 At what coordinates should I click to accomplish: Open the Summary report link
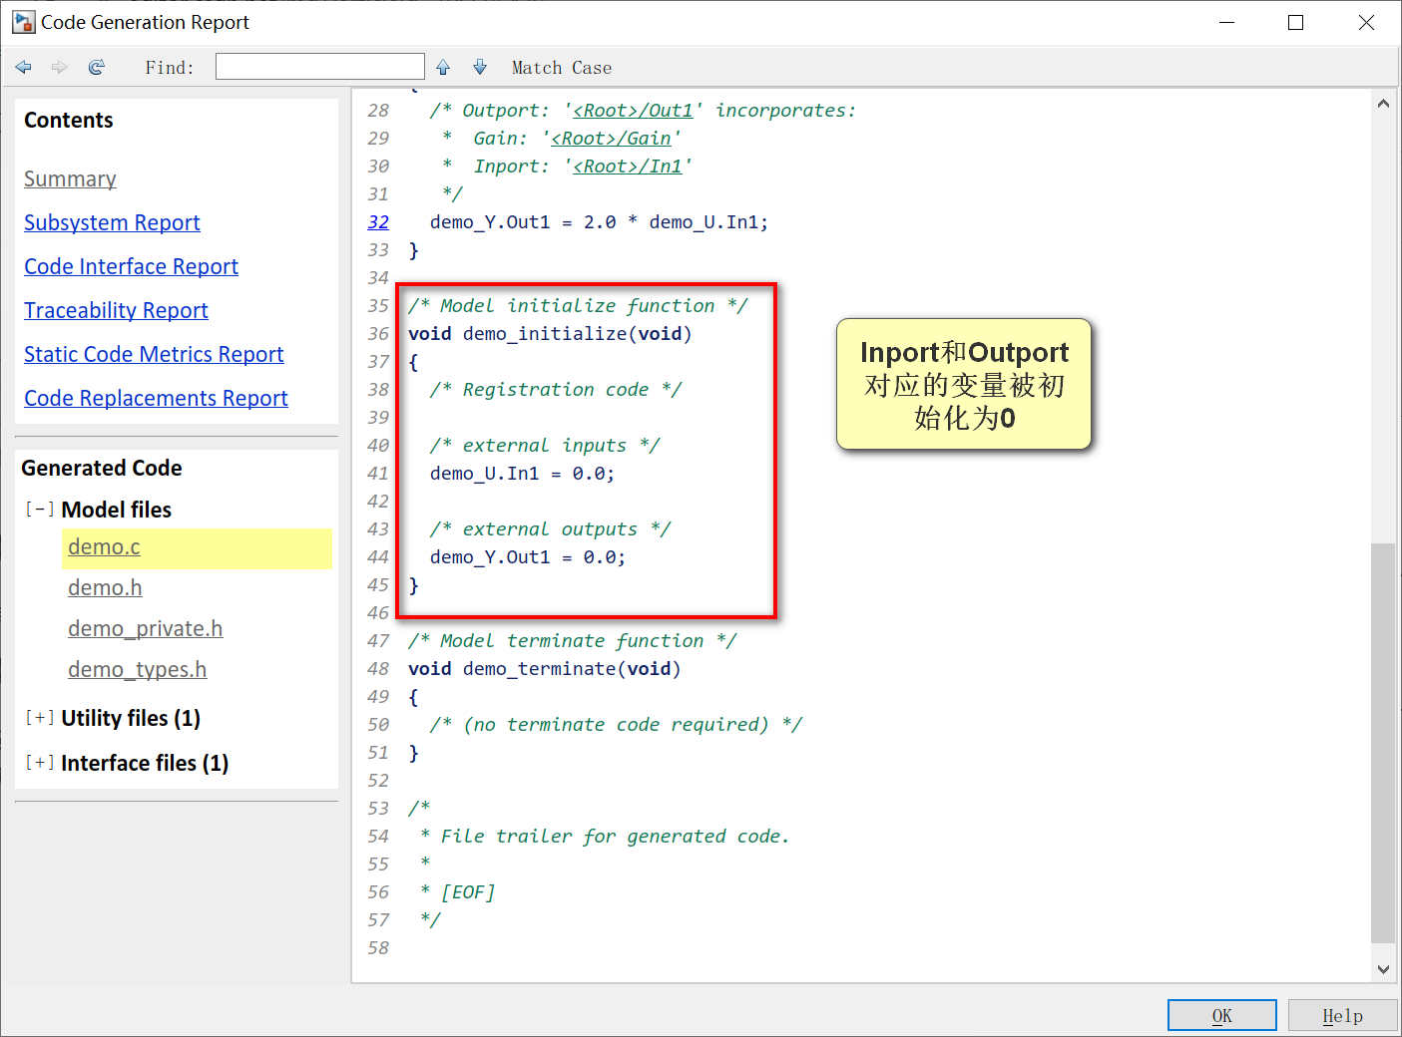pyautogui.click(x=70, y=179)
